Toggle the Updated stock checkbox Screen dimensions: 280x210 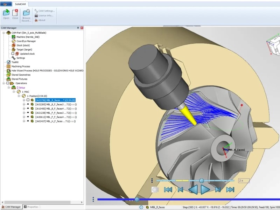13,54
